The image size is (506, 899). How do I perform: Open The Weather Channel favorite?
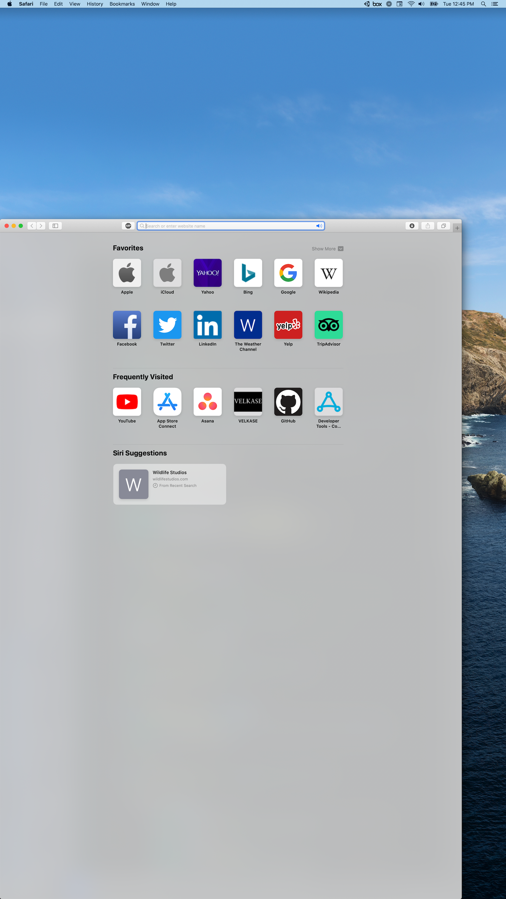point(248,325)
